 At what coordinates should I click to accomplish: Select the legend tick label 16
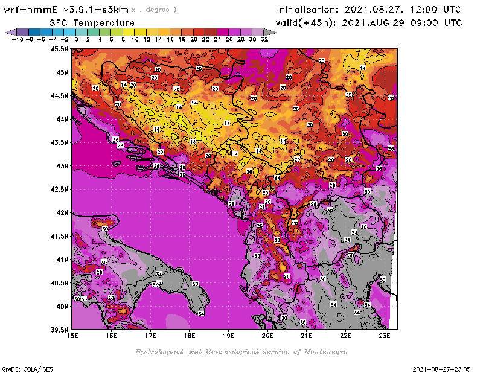(170, 39)
